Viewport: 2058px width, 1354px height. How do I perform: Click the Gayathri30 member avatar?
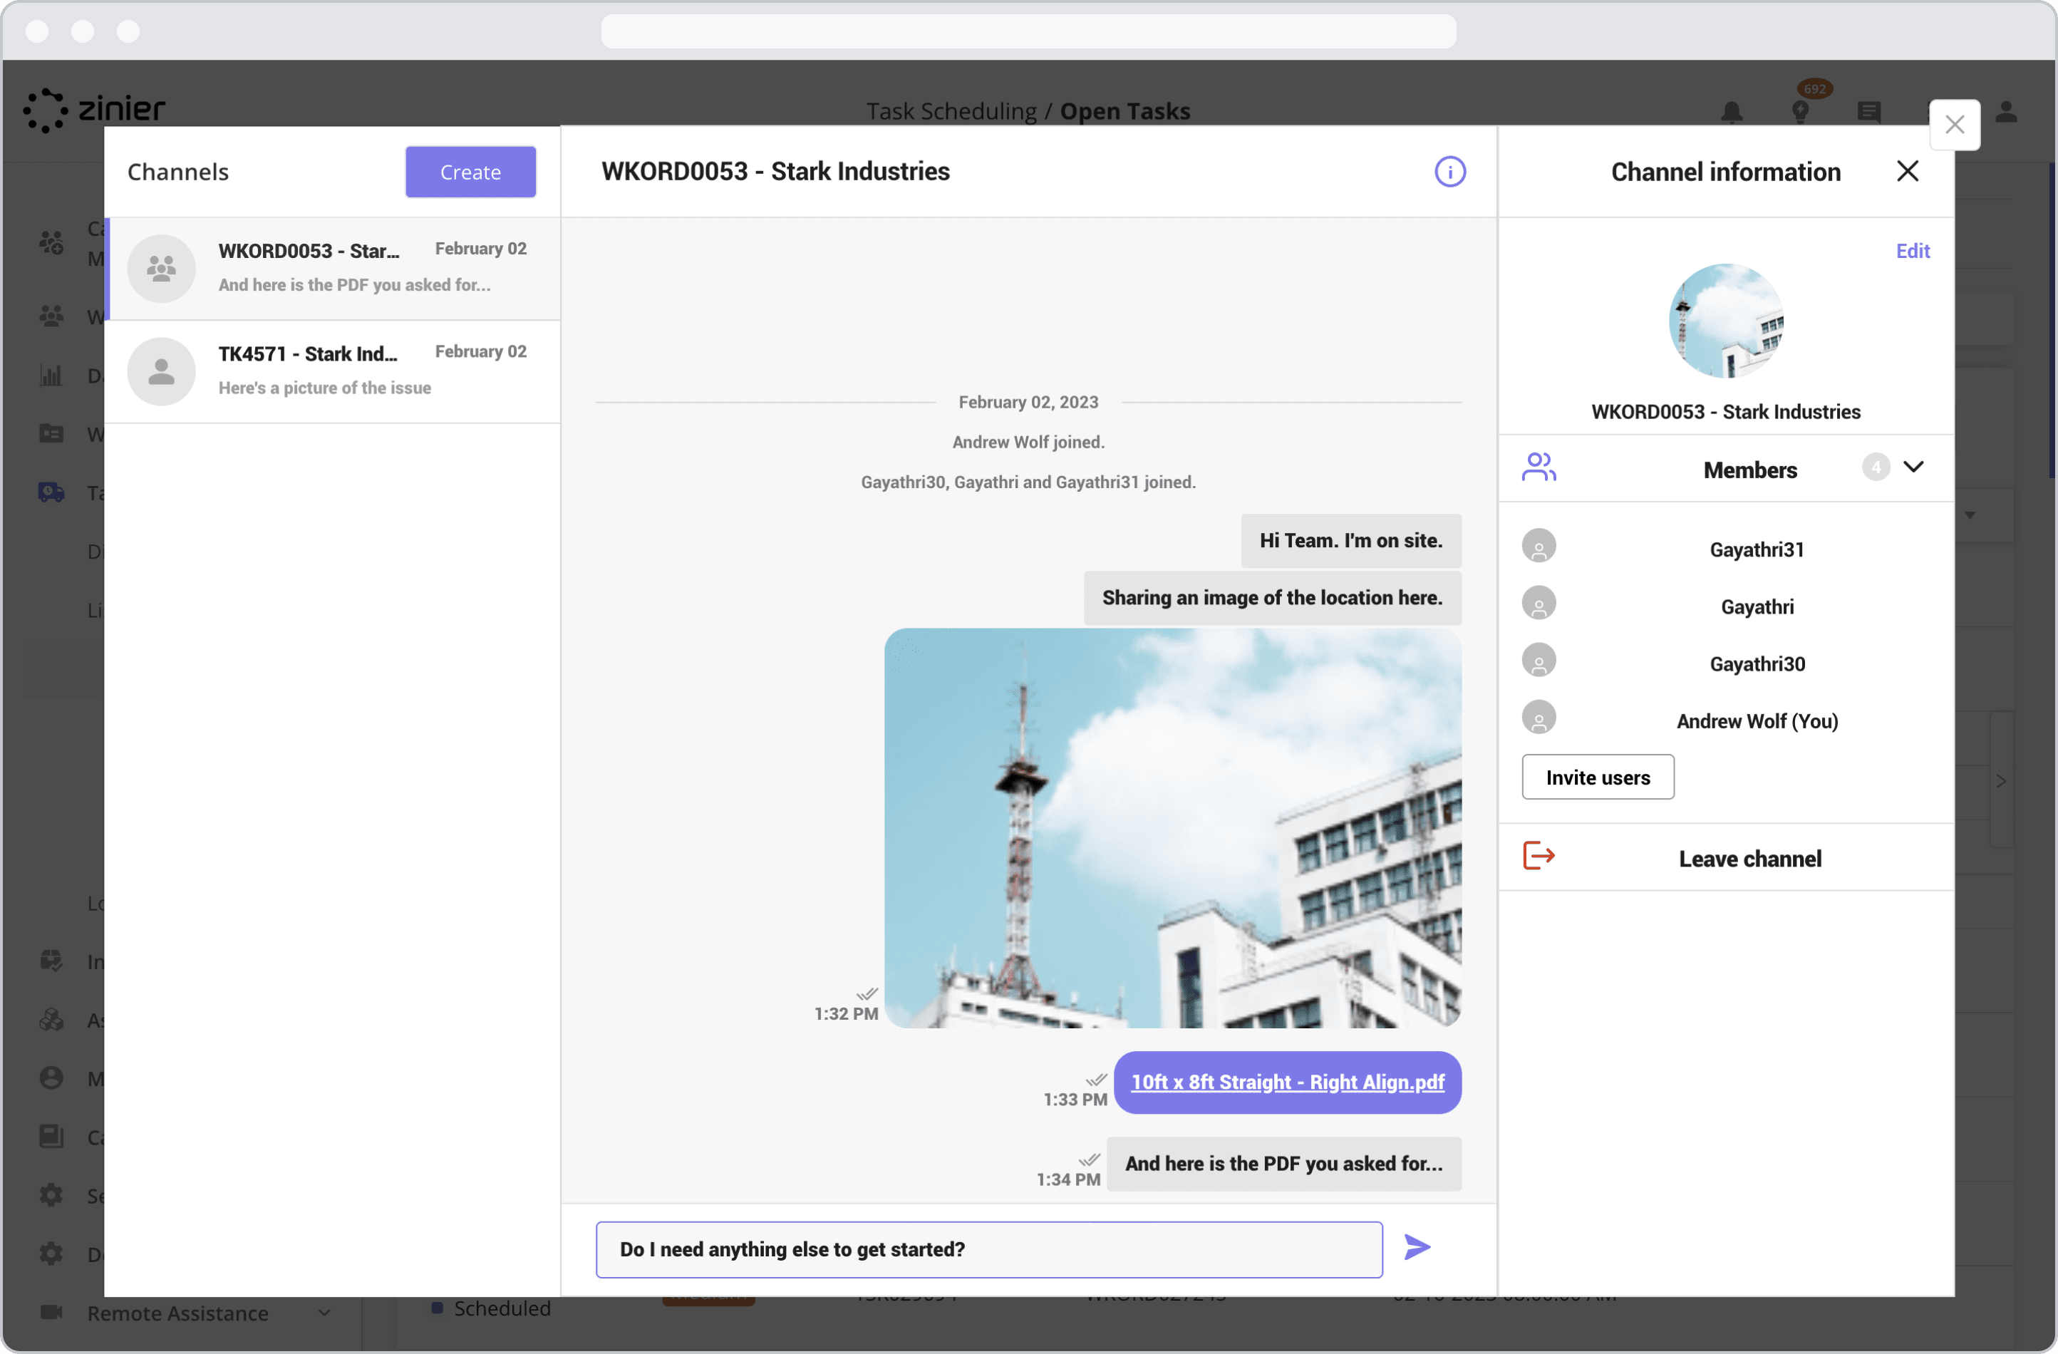(1539, 661)
